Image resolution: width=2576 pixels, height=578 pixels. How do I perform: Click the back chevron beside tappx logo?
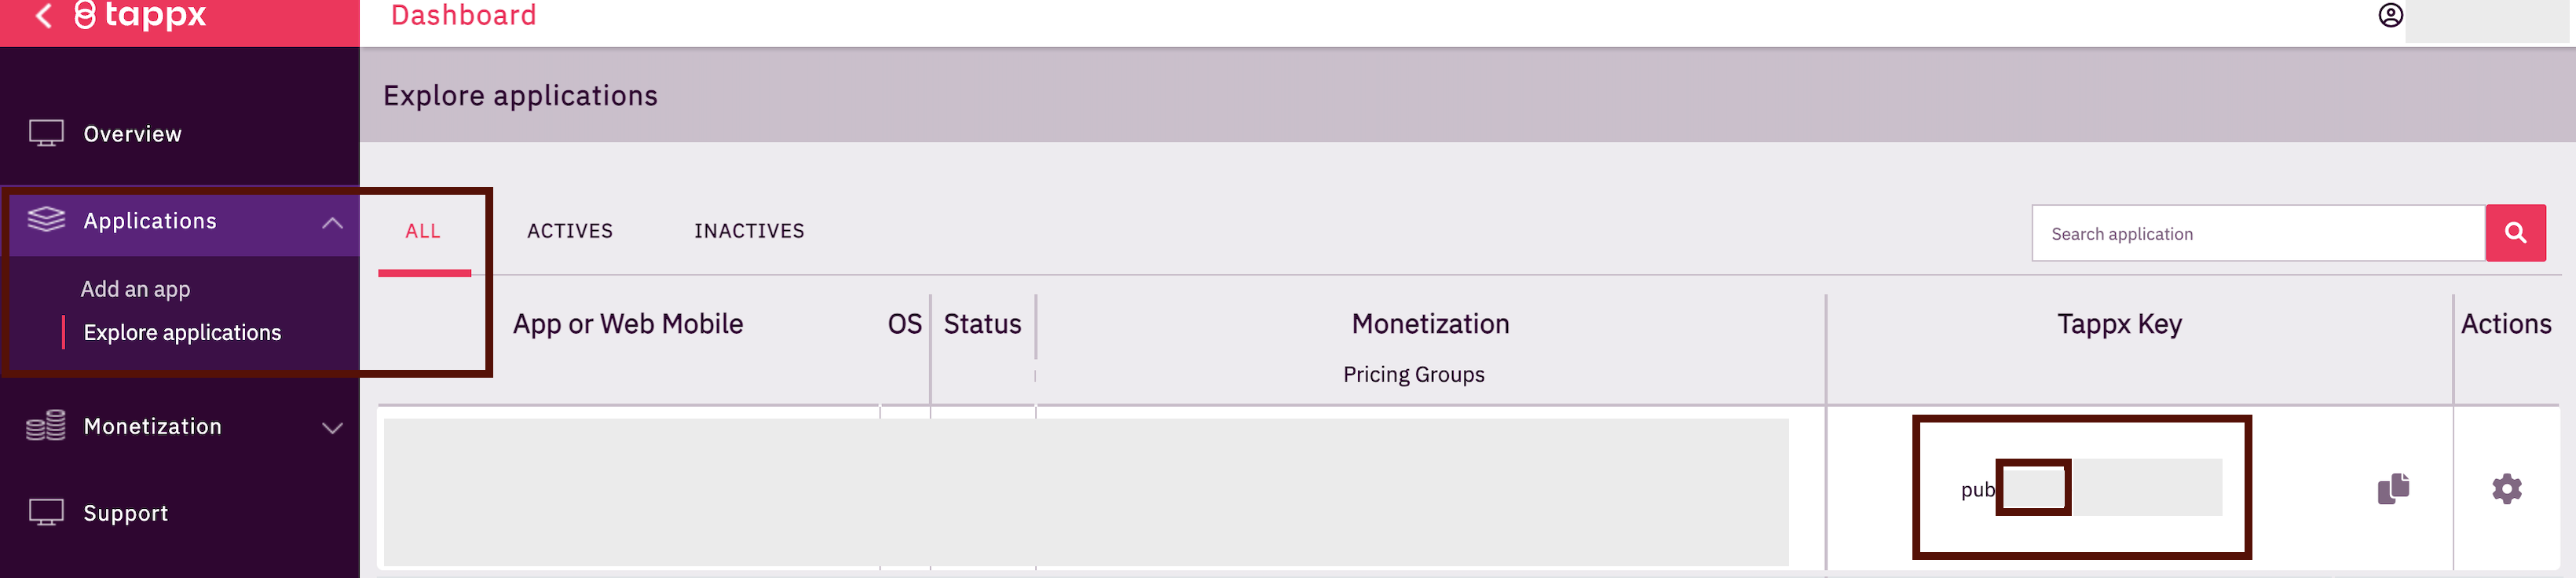coord(43,16)
